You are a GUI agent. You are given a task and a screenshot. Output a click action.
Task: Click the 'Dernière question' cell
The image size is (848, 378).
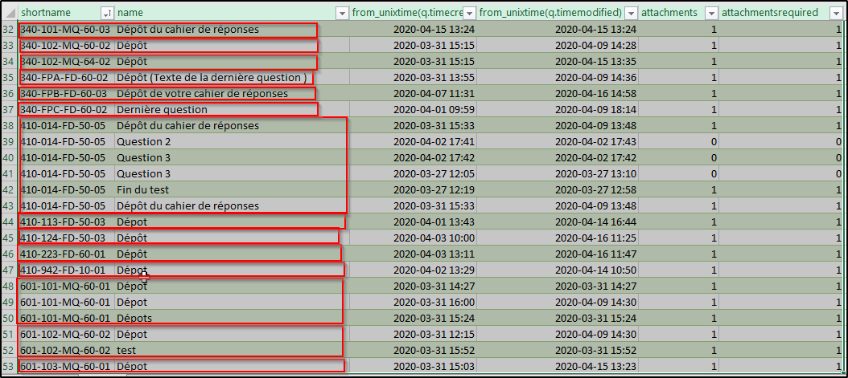click(161, 110)
